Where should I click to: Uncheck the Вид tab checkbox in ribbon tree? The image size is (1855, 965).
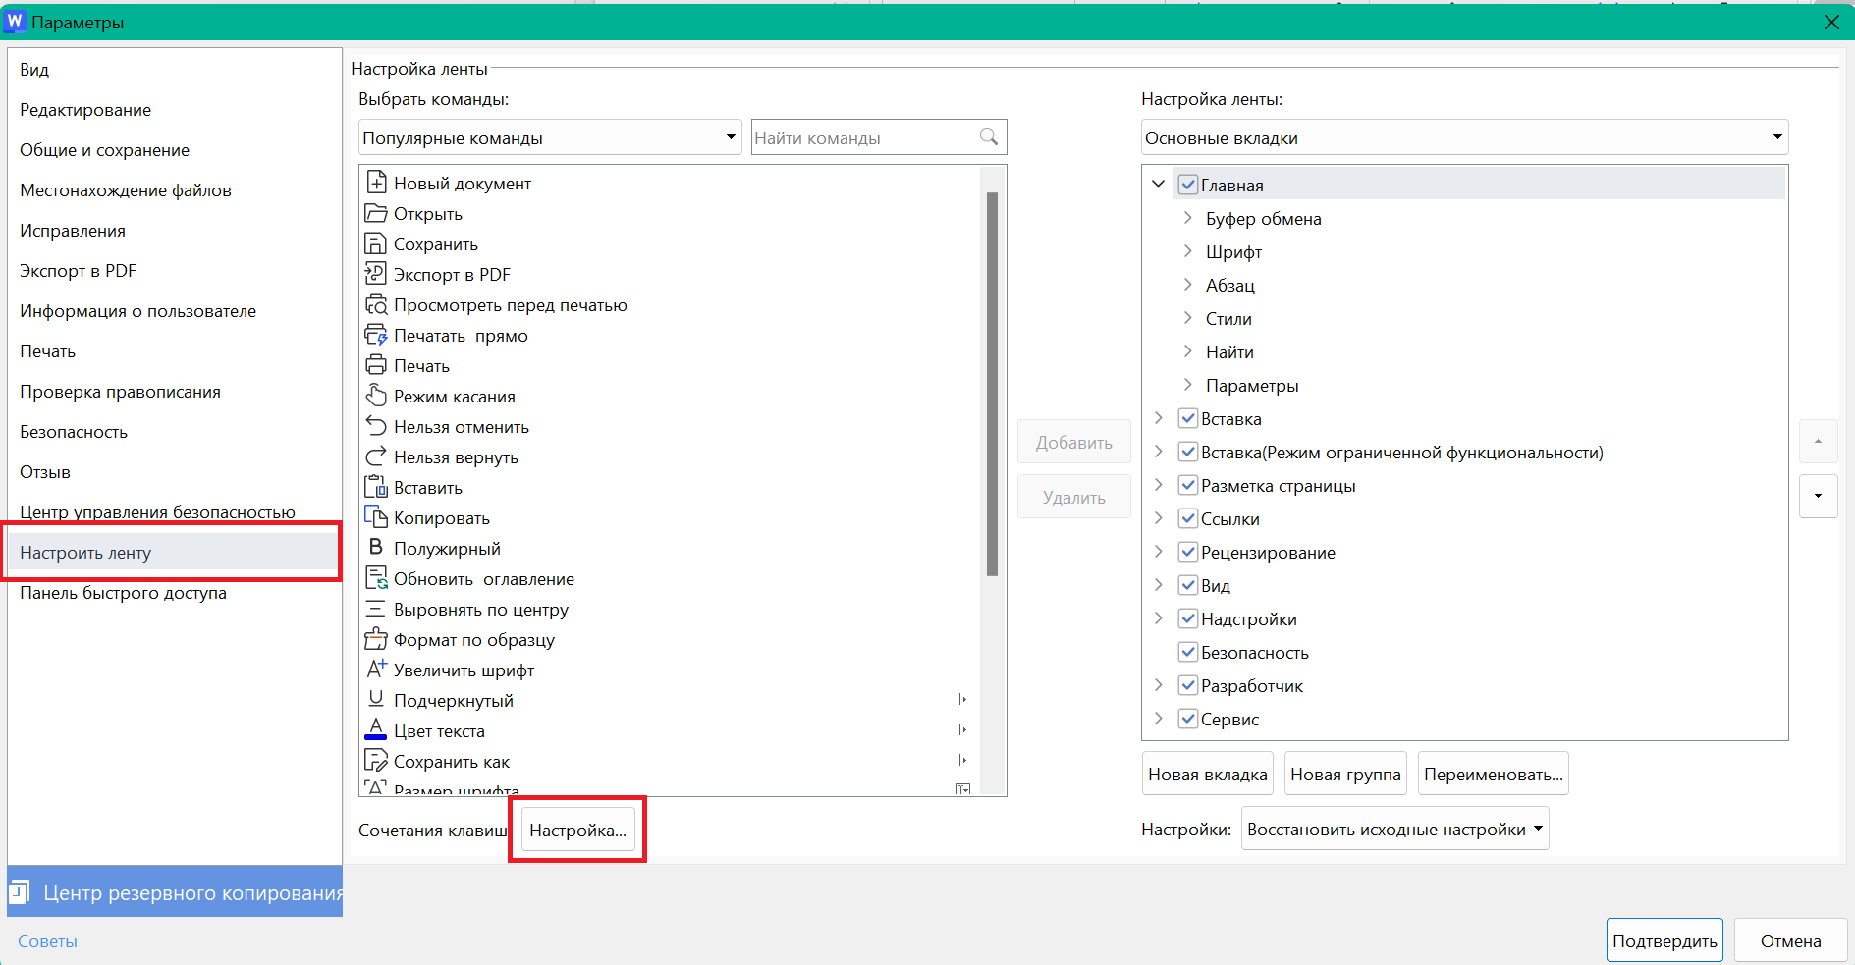coord(1188,585)
